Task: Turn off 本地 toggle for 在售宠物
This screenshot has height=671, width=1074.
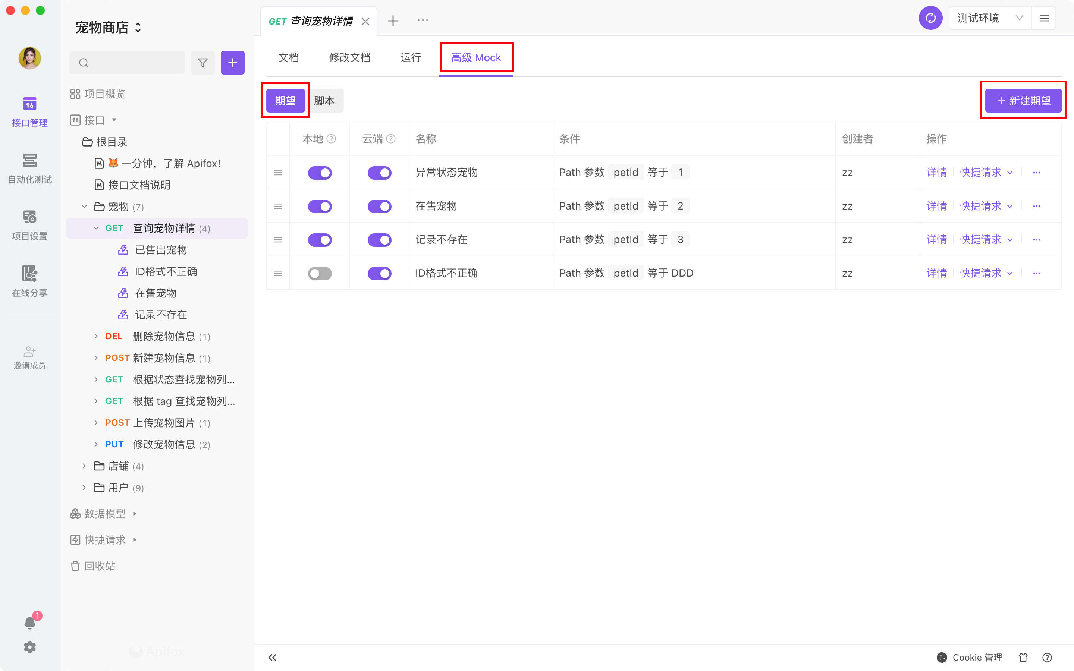Action: tap(320, 206)
